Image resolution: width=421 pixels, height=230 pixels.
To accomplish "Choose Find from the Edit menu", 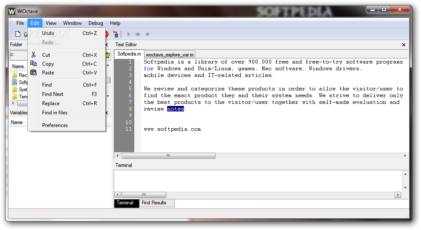I will point(67,85).
